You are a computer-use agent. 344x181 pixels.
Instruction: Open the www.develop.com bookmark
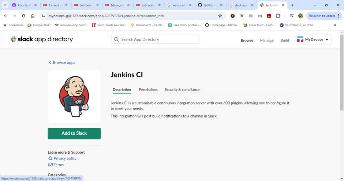(71, 25)
